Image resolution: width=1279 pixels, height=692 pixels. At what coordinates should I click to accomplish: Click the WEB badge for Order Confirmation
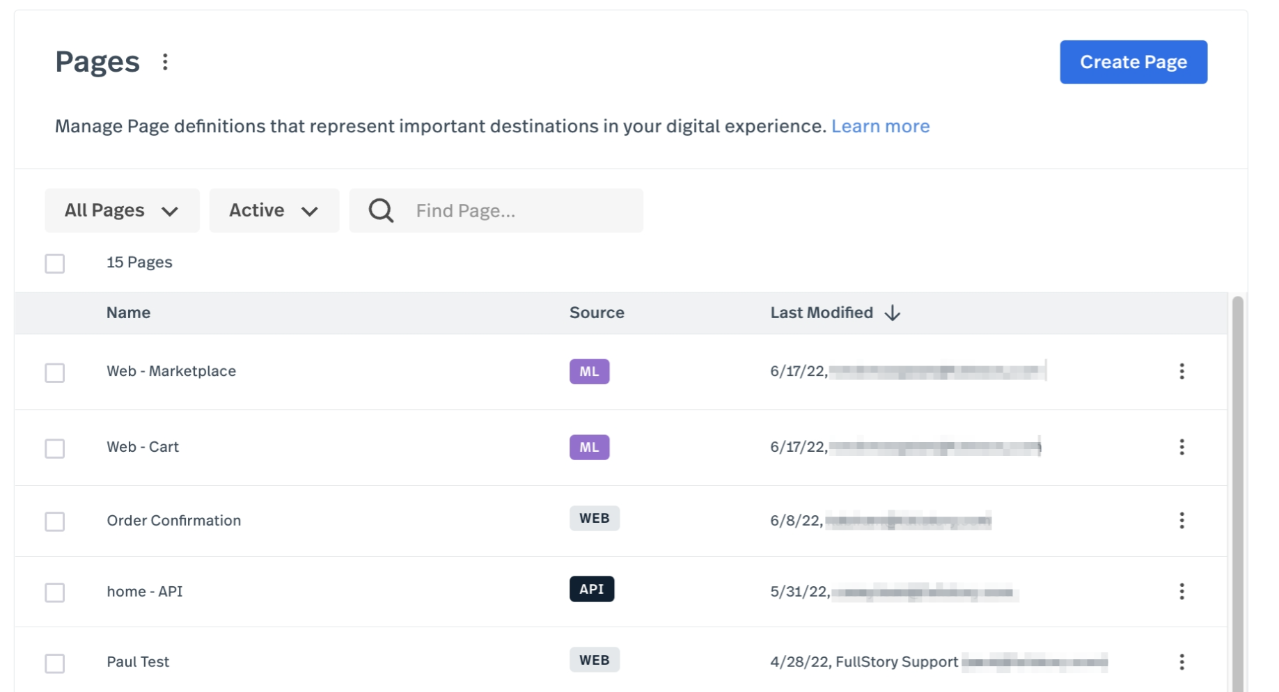595,519
